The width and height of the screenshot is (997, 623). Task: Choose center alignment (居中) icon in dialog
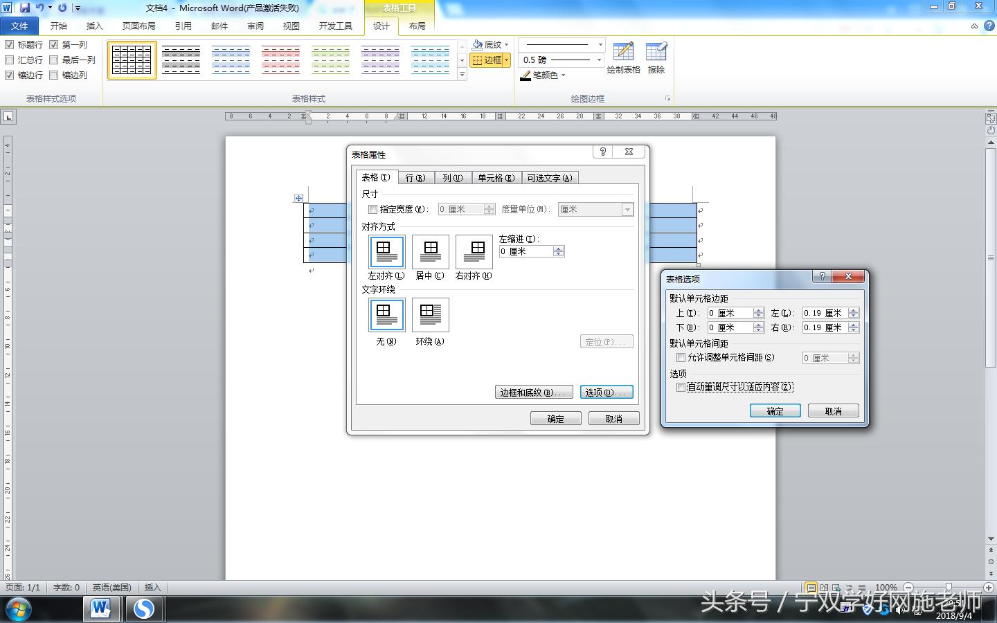430,251
